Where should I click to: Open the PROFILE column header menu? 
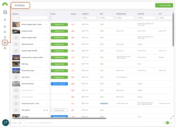47,14
